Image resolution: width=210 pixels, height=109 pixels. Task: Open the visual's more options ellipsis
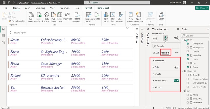[132, 28]
